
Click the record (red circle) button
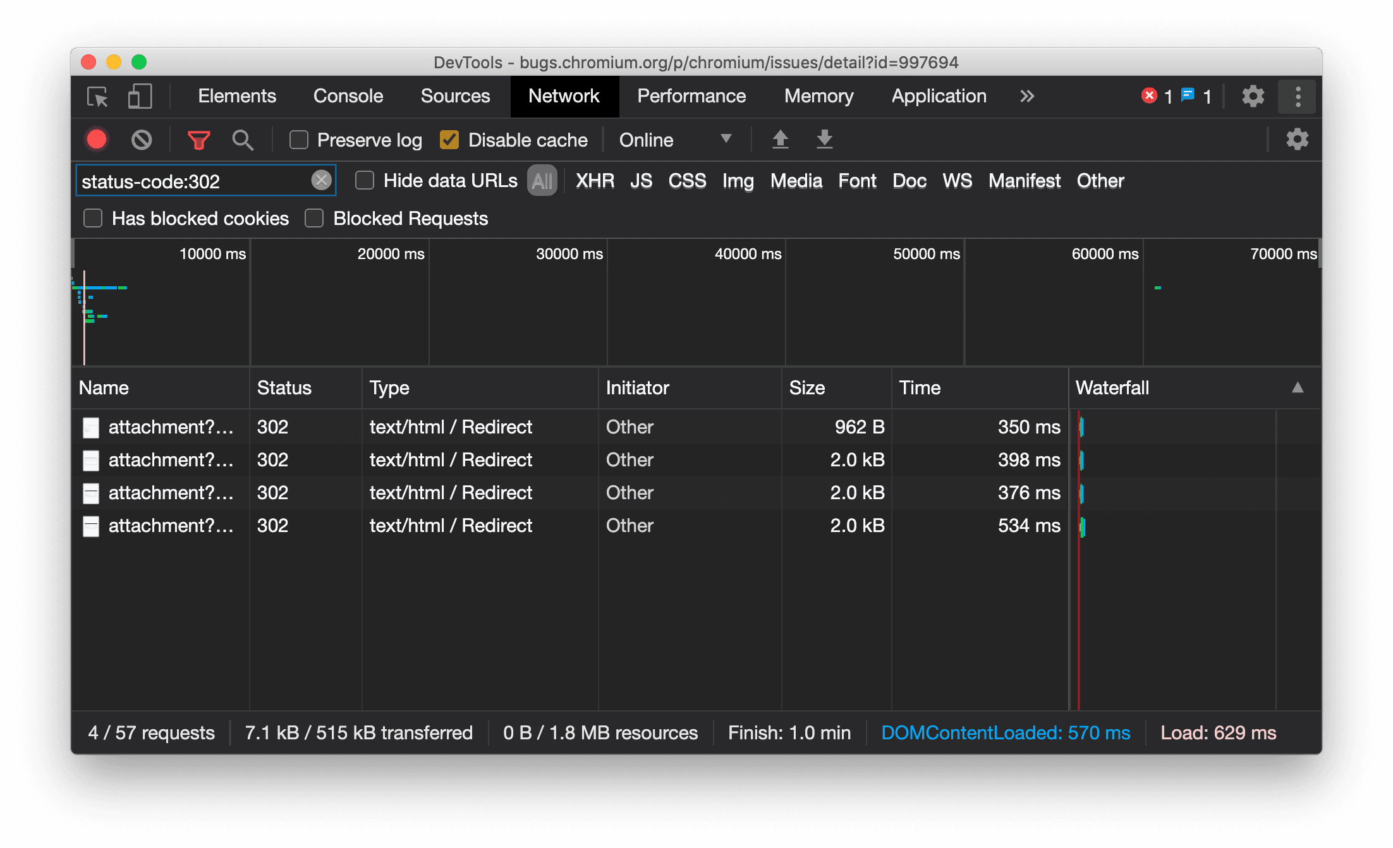(x=97, y=140)
